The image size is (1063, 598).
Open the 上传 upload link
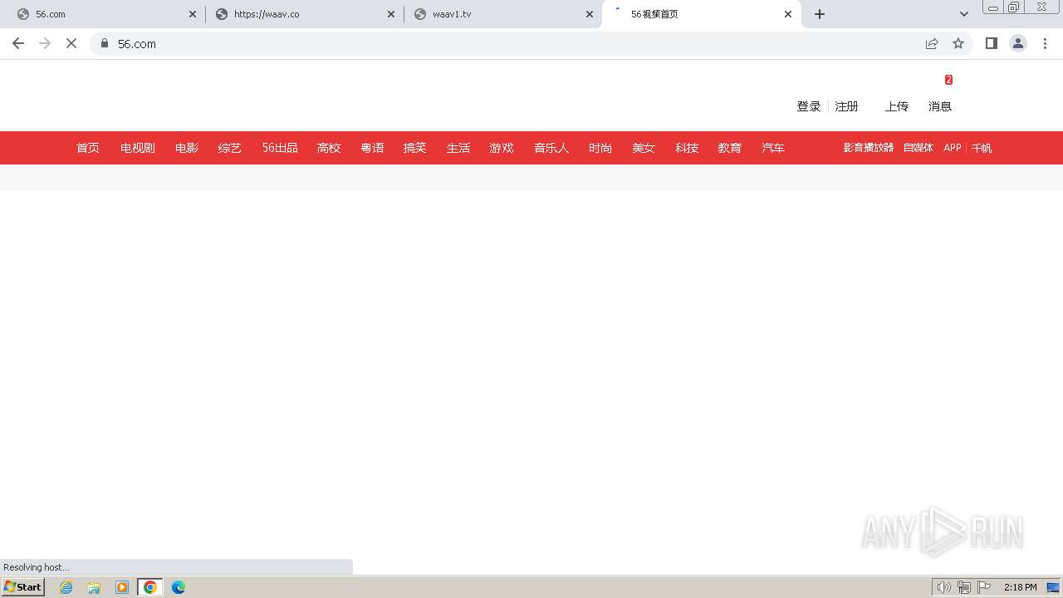[897, 106]
